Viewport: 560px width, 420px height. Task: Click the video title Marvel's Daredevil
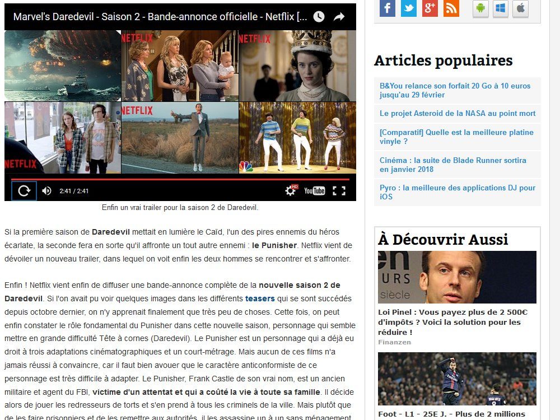tap(160, 16)
